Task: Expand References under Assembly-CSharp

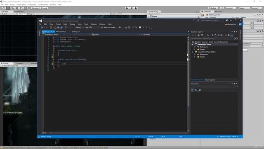Action: (195, 47)
